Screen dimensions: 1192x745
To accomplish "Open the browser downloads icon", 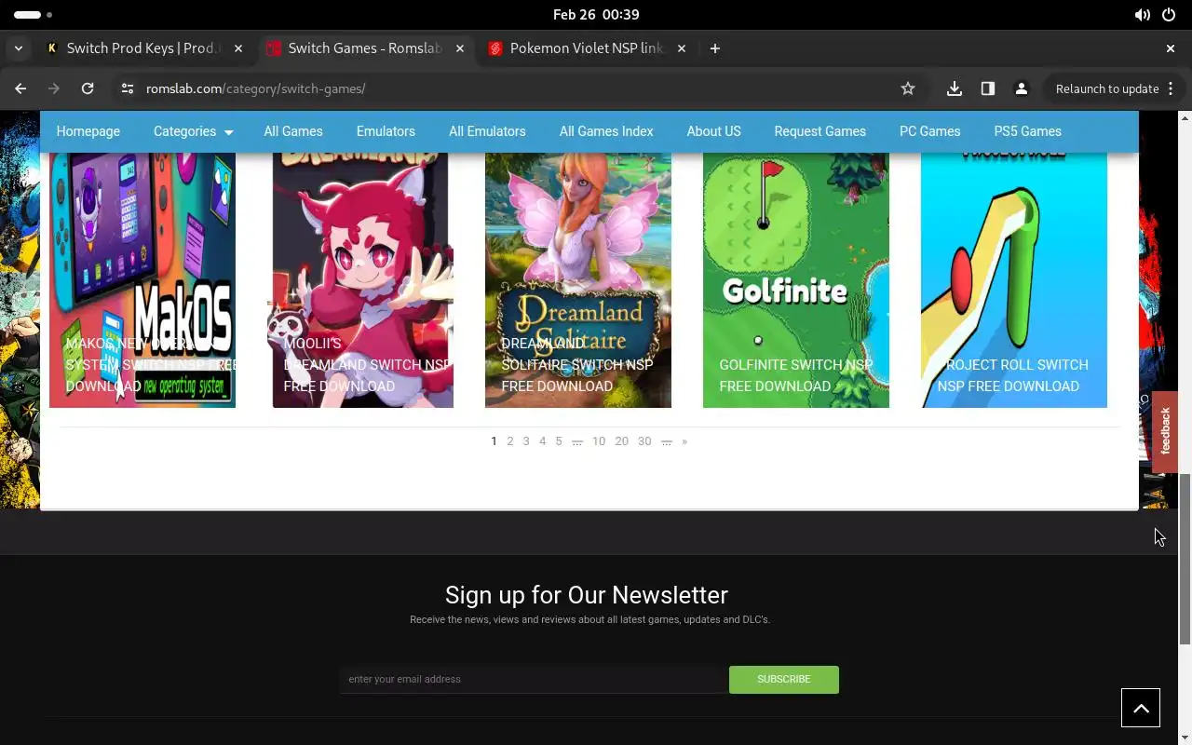I will click(x=955, y=88).
